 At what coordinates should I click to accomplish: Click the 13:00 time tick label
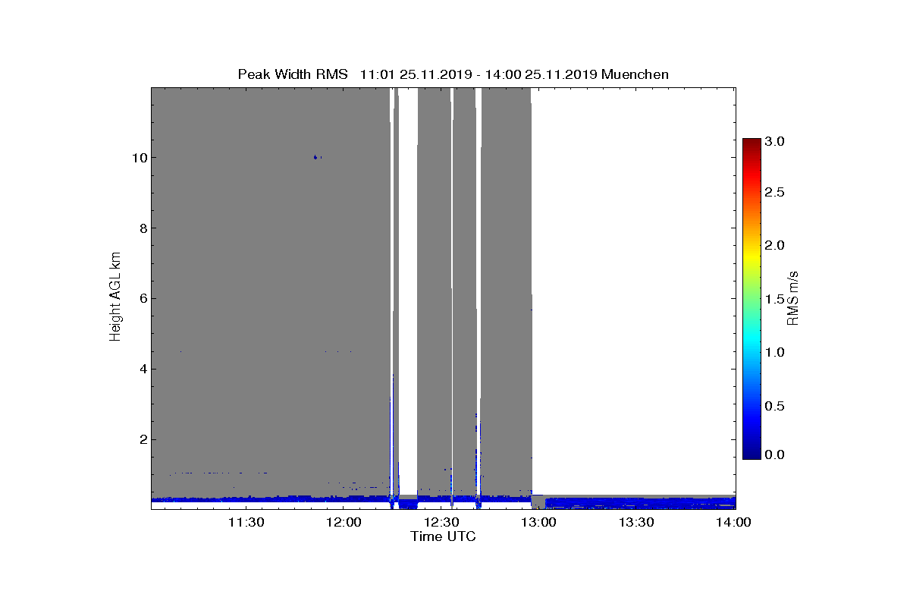[540, 522]
